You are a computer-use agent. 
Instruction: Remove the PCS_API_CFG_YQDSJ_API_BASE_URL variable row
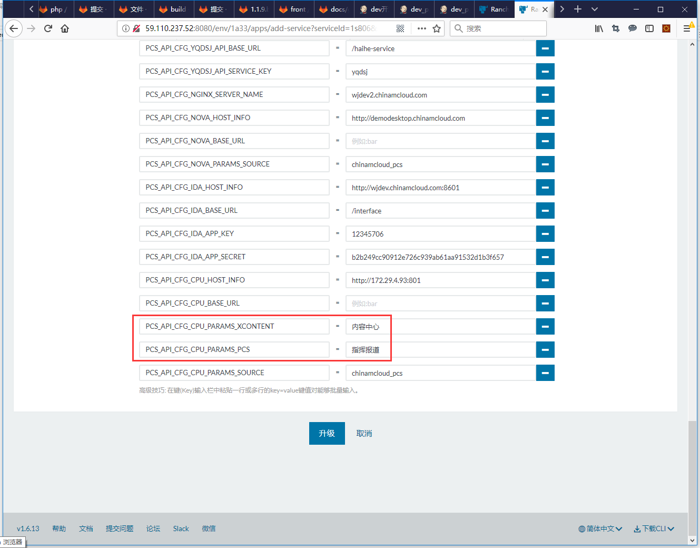[x=545, y=48]
